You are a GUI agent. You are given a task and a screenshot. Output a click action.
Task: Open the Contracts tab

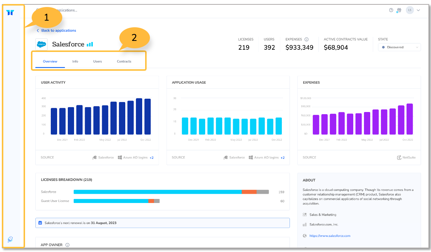pos(124,62)
